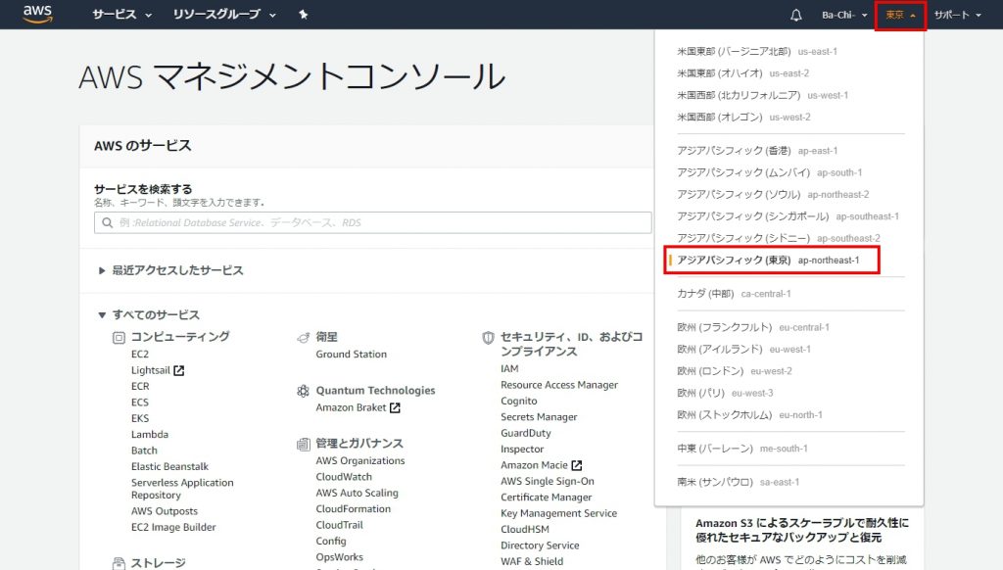This screenshot has height=570, width=1003.
Task: Select region 米国東部 (バージニア北部) us-east-1
Action: pos(757,51)
